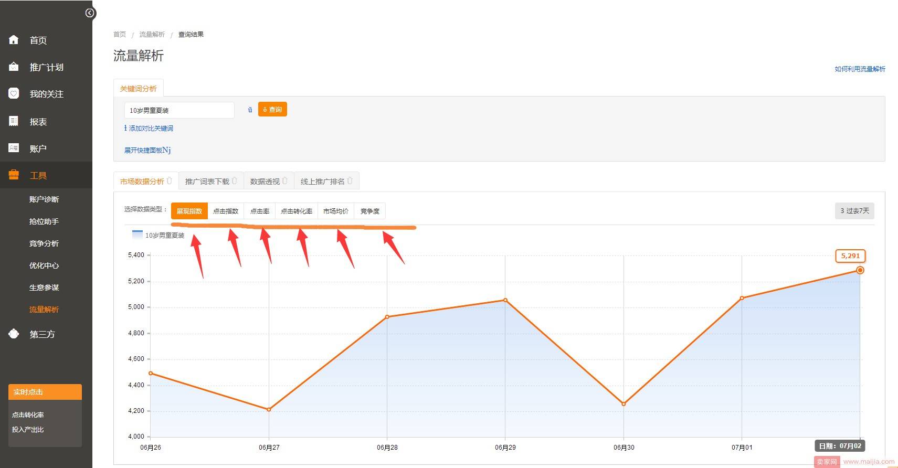
Task: Select 流量解析 in the tools submenu
Action: coord(44,310)
